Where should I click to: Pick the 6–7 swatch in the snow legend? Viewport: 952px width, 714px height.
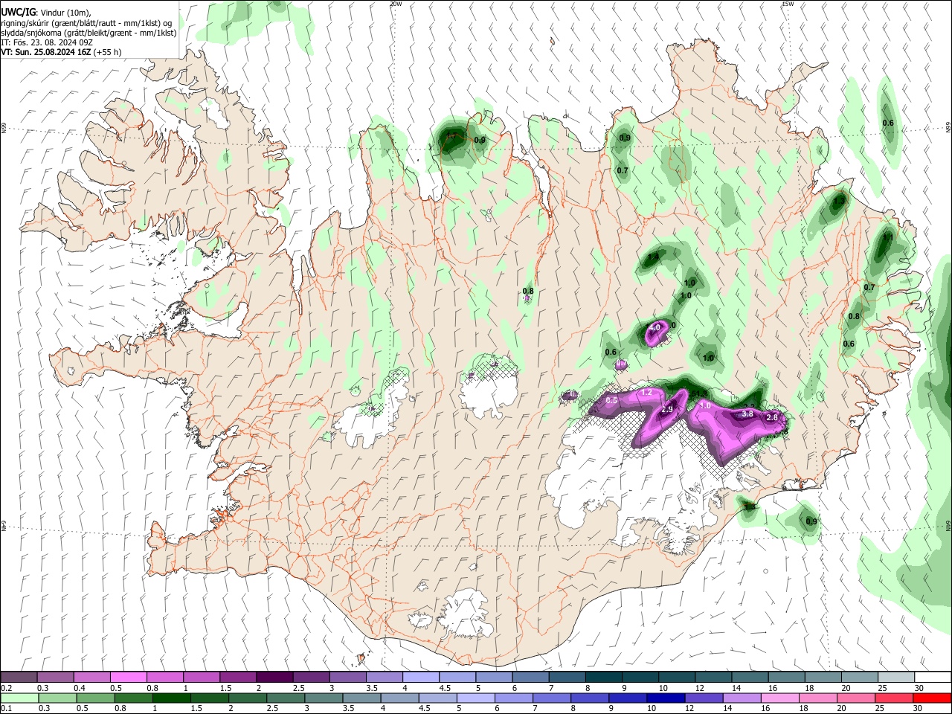pos(530,677)
